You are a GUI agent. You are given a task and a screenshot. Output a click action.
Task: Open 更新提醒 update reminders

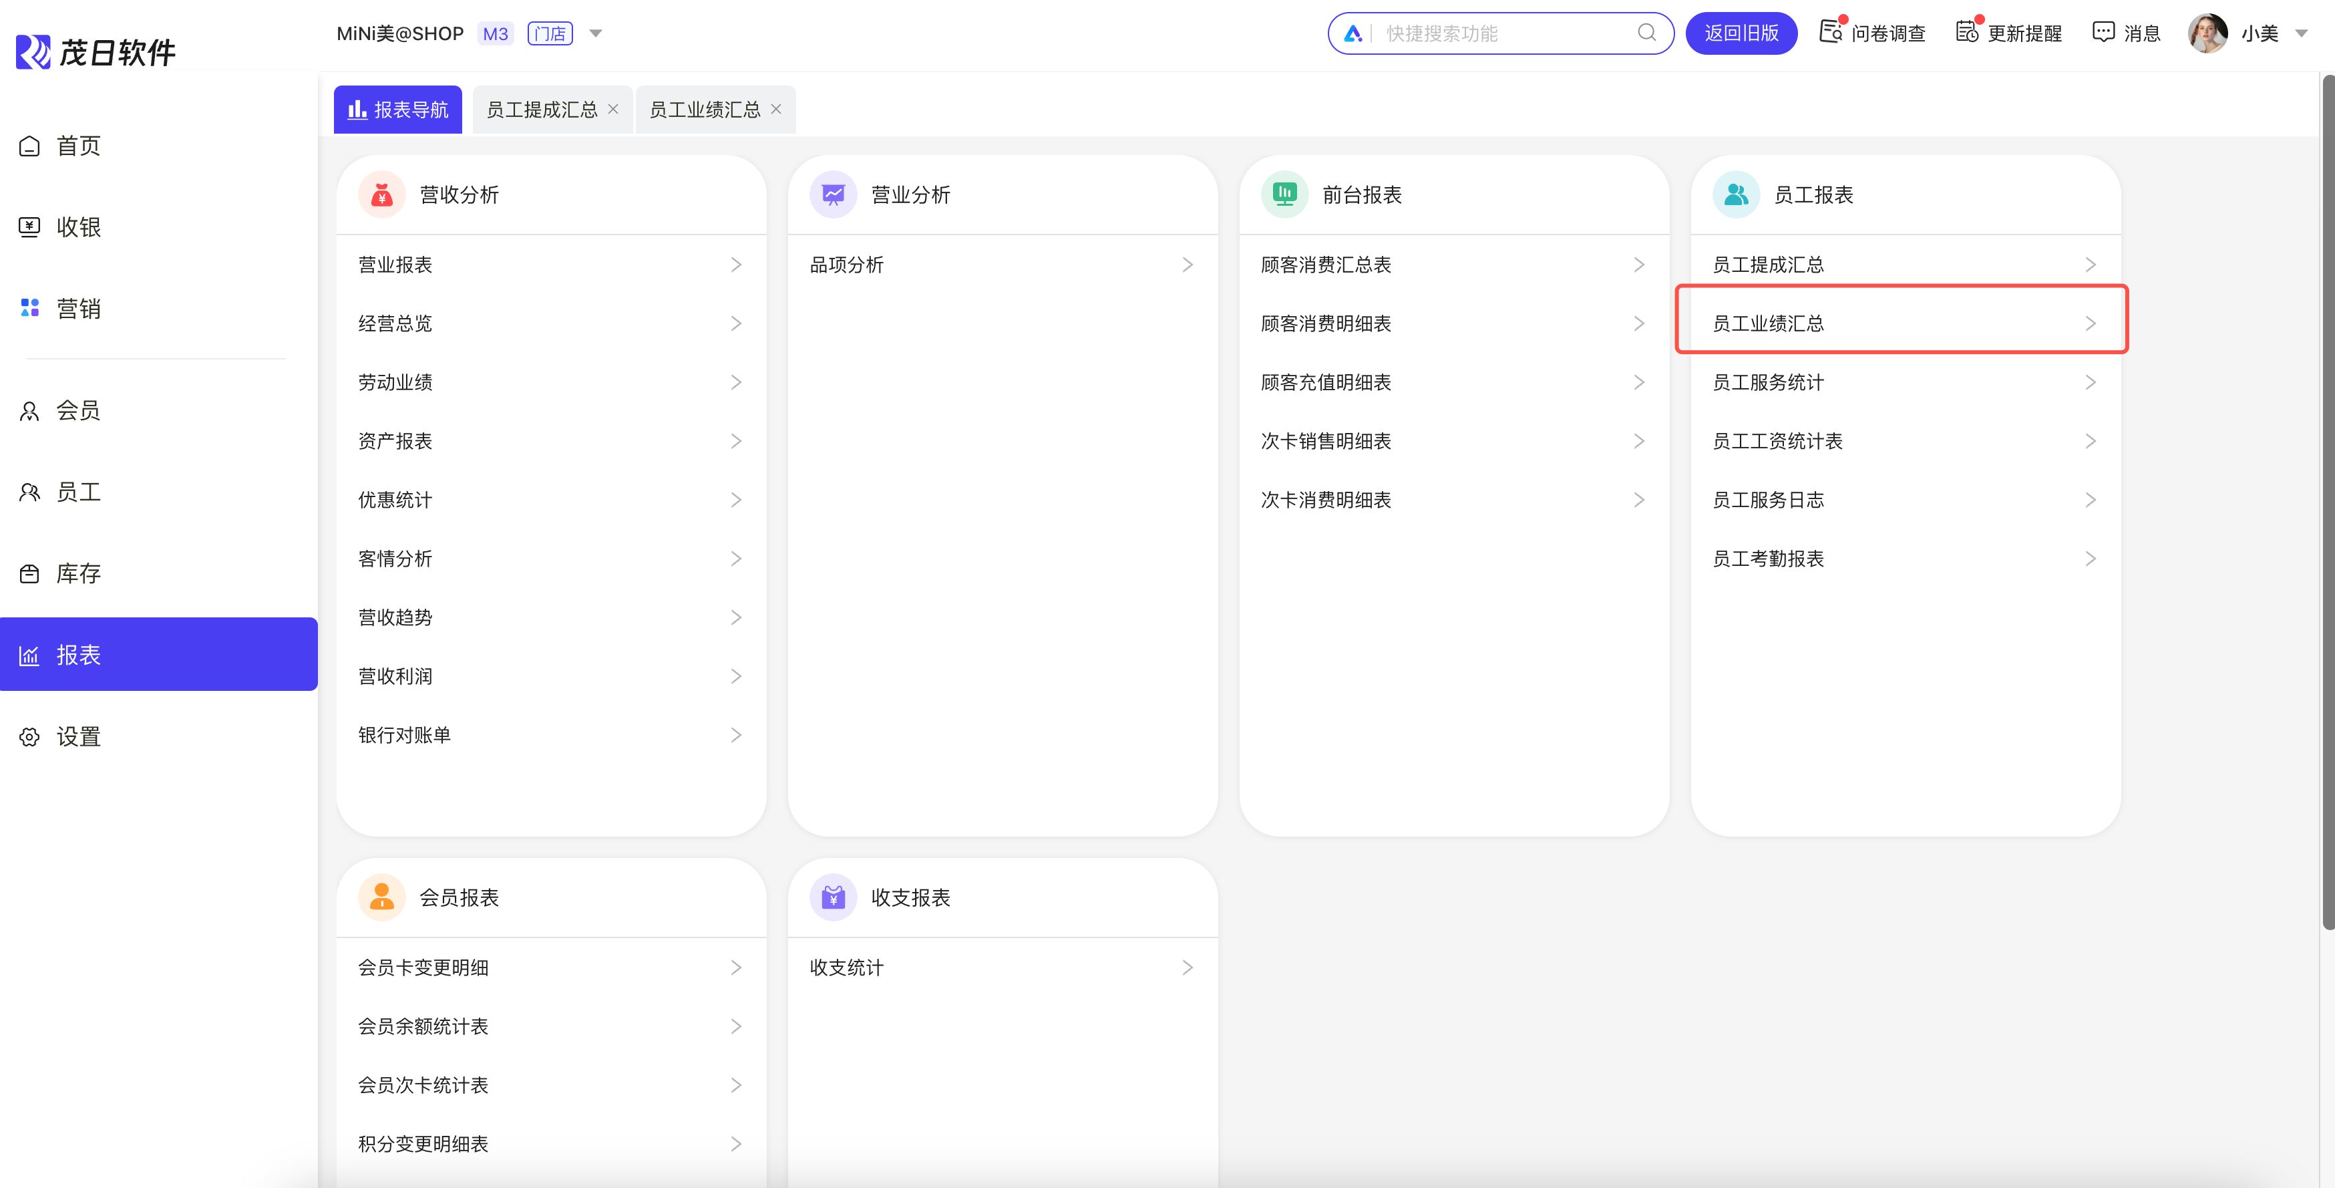2008,33
